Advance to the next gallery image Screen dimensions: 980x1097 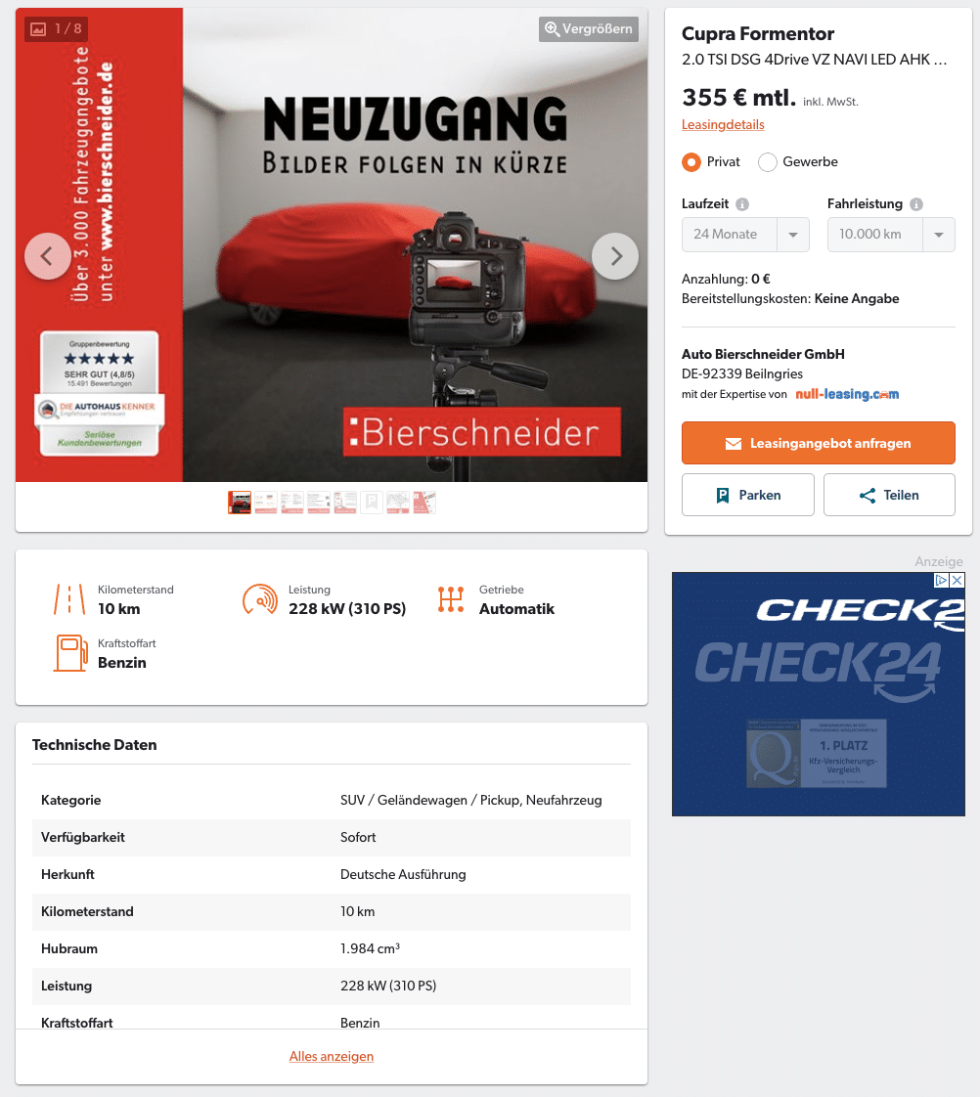[x=614, y=256]
